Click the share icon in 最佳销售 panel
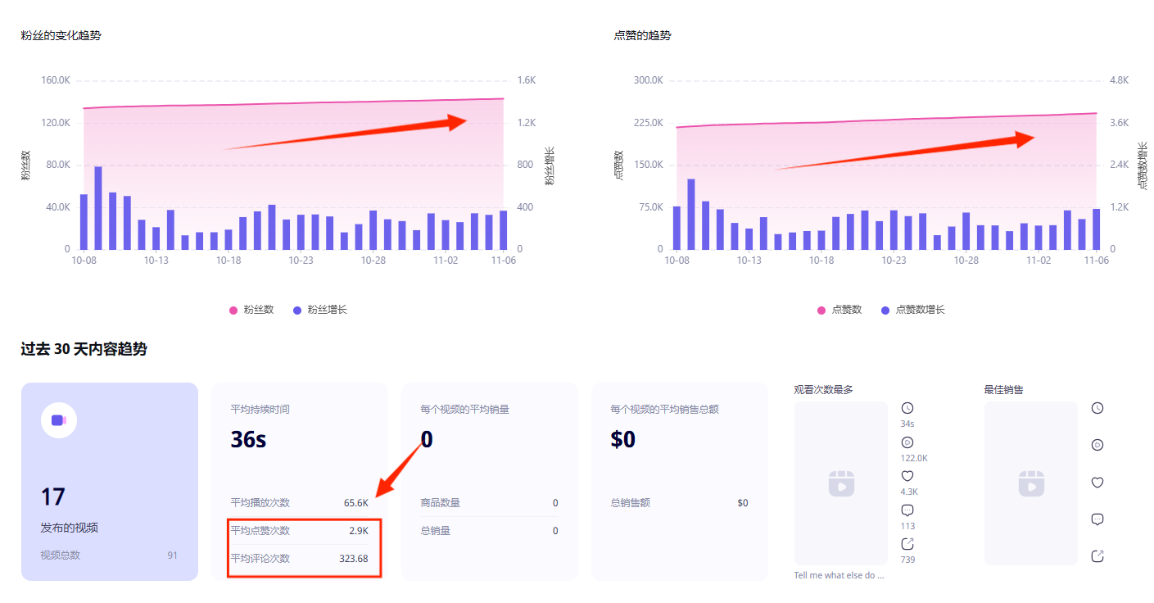 [x=1097, y=556]
